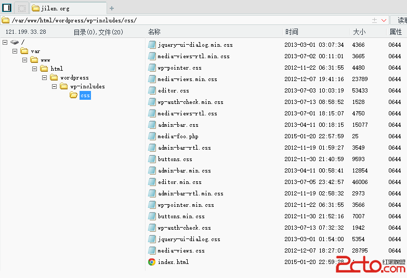Open the new tab plus button
Viewport: 407px width, 278px height.
(112, 8)
